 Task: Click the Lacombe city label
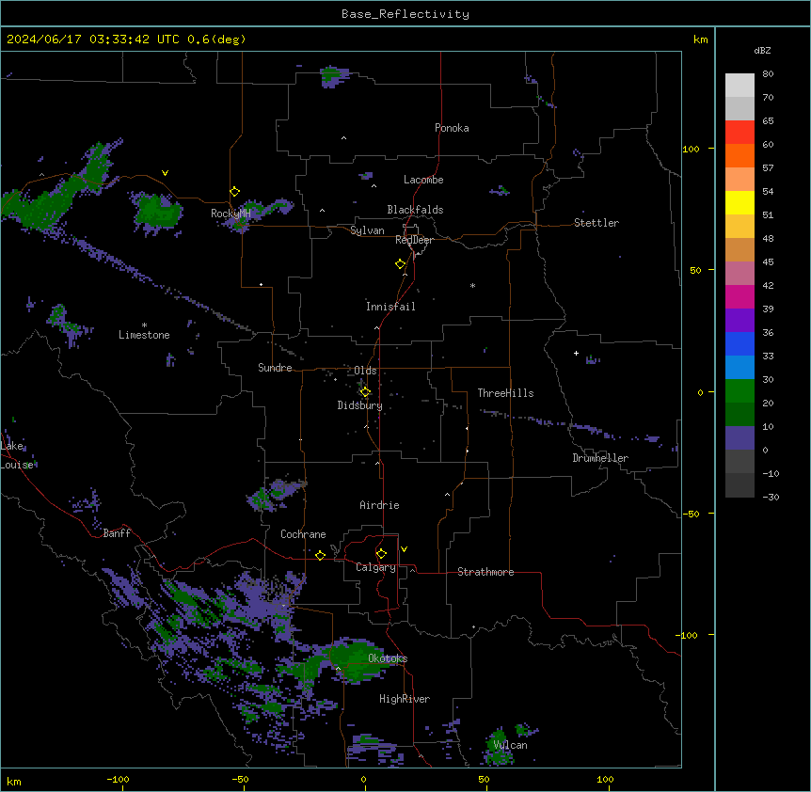[423, 180]
